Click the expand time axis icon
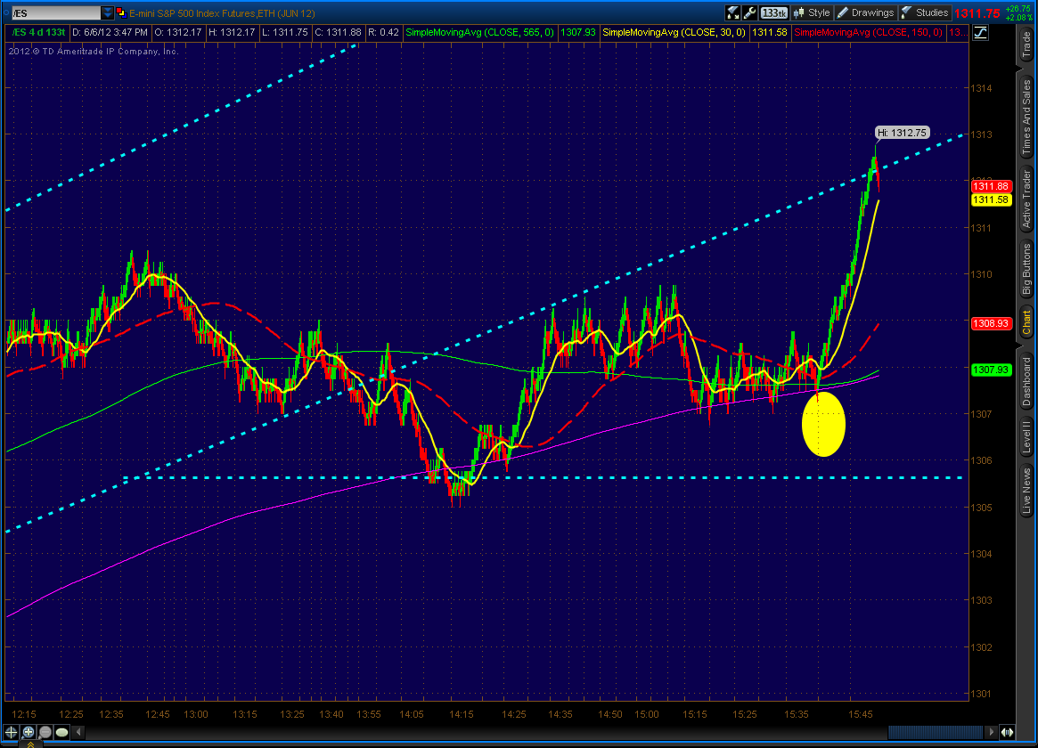Viewport: 1038px width, 748px height. point(1007,732)
